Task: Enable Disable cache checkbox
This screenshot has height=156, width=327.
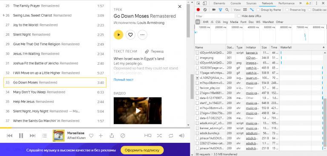Action: click(x=310, y=10)
